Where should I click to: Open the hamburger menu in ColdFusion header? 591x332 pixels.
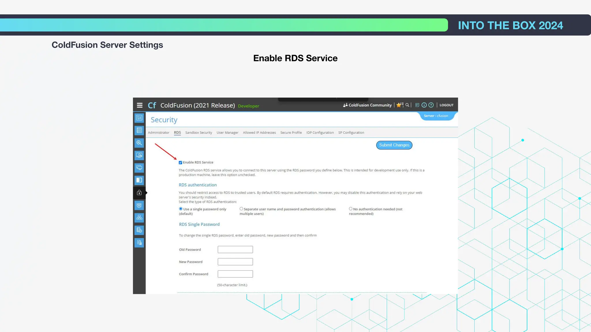(140, 105)
